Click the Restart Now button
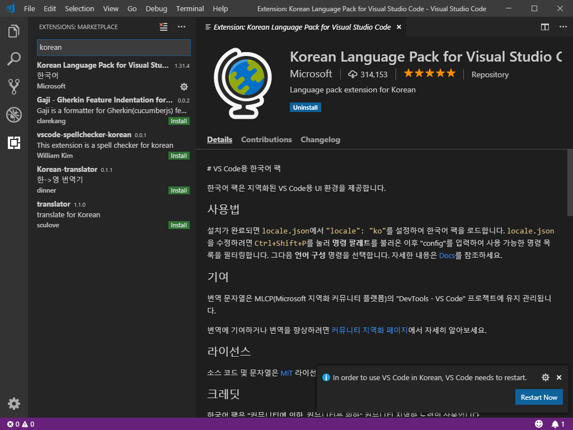The image size is (573, 430). [x=539, y=397]
